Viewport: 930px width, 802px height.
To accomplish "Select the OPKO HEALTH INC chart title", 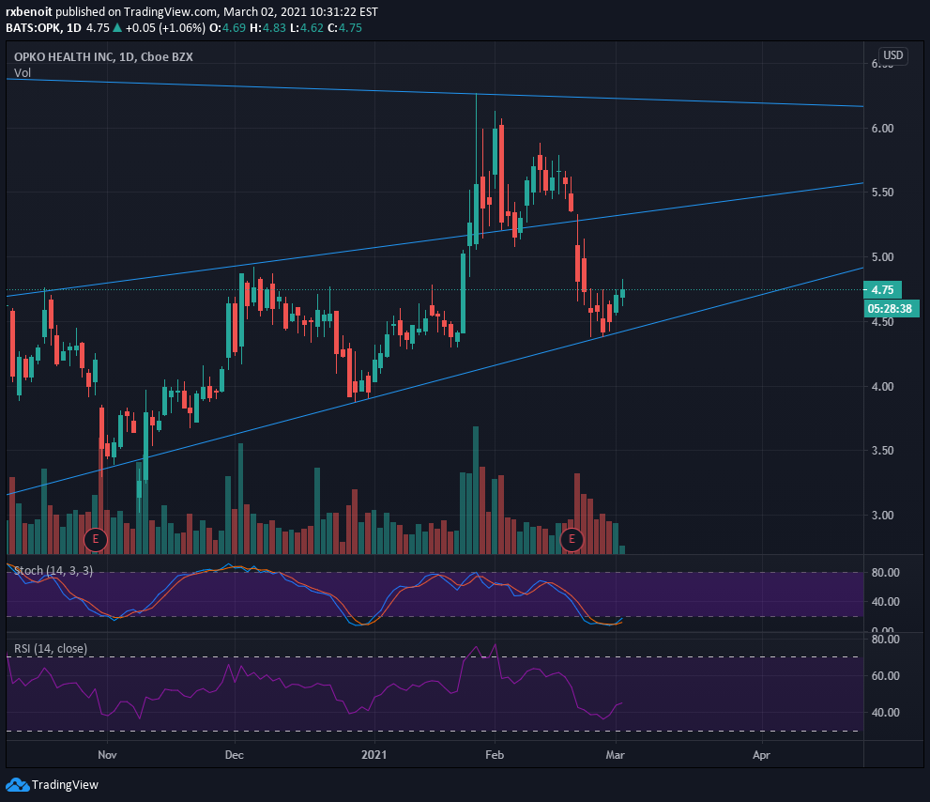I will coord(103,57).
